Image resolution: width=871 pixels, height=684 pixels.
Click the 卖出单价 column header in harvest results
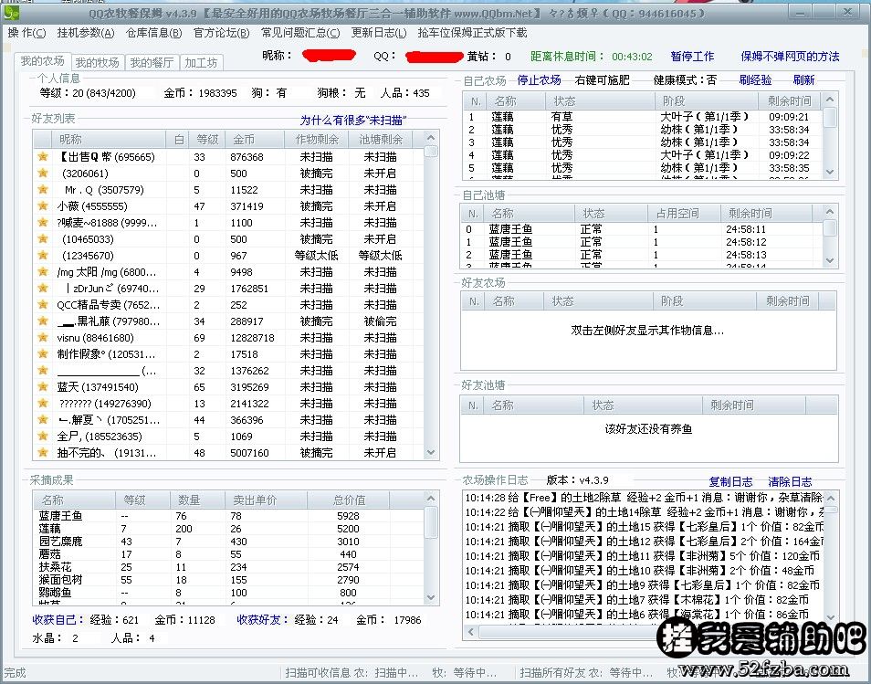click(x=266, y=500)
